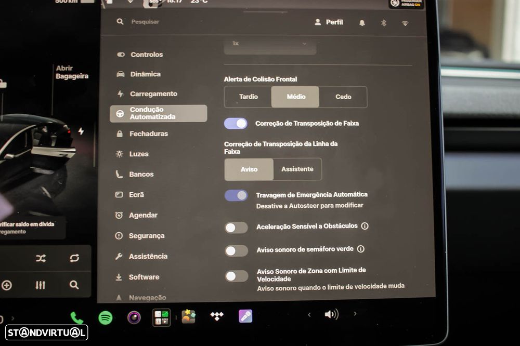Image resolution: width=520 pixels, height=346 pixels.
Task: Click the search magnifier icon in the header
Action: [x=120, y=21]
